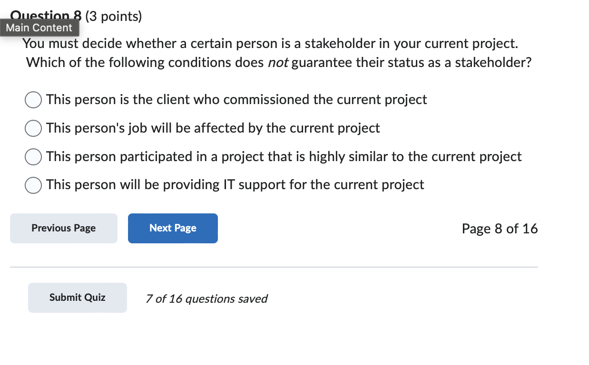This screenshot has width=589, height=365.
Task: Click answer text about participating in similar project
Action: 284,157
